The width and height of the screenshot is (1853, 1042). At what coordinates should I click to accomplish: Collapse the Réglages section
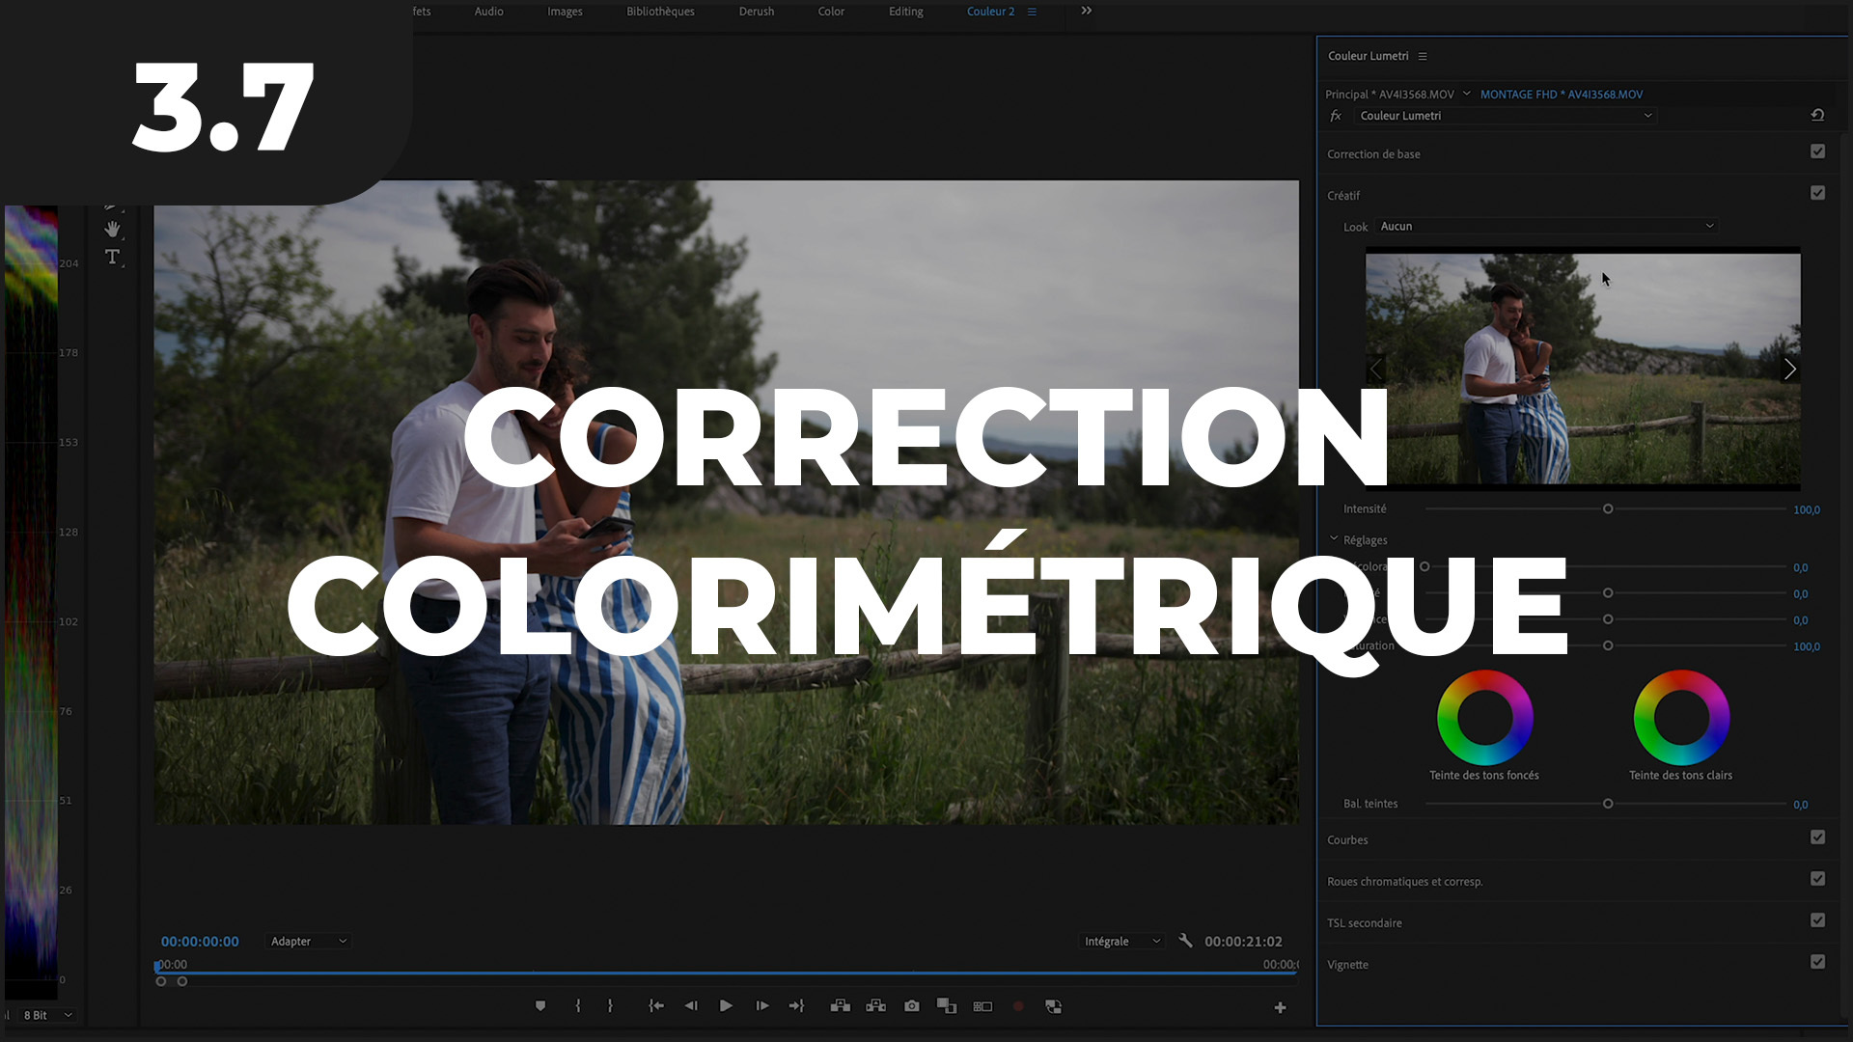pos(1334,539)
